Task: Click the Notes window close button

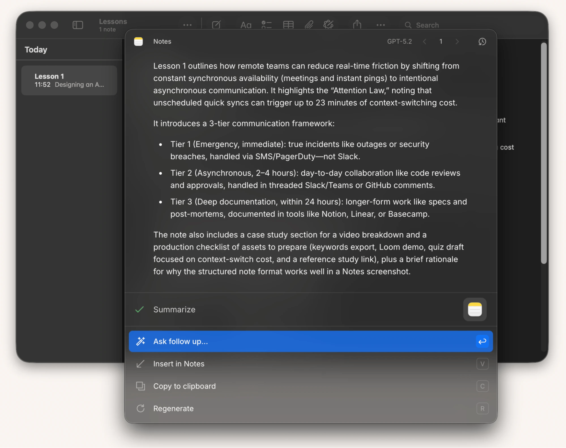Action: point(30,25)
